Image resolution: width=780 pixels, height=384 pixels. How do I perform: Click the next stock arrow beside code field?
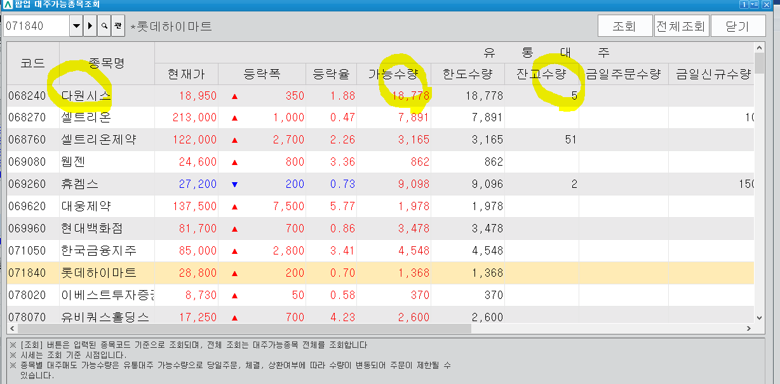point(90,26)
